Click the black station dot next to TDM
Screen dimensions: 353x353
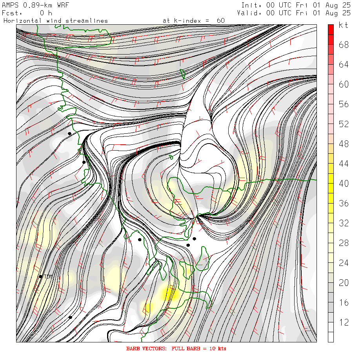click(40, 277)
